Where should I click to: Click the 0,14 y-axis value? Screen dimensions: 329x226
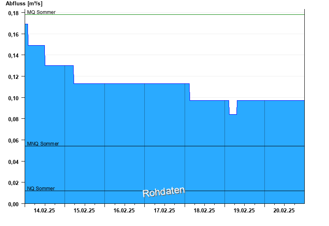tap(14, 55)
